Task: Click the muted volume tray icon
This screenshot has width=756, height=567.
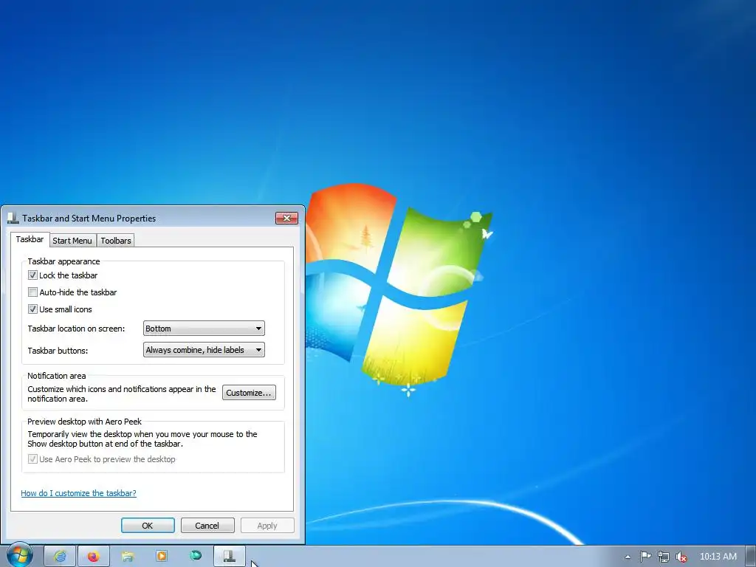Action: [681, 557]
